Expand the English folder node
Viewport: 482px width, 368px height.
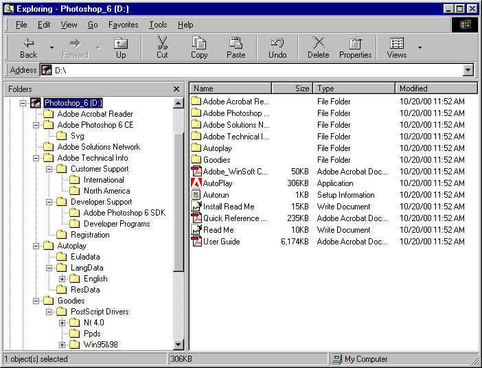(62, 279)
